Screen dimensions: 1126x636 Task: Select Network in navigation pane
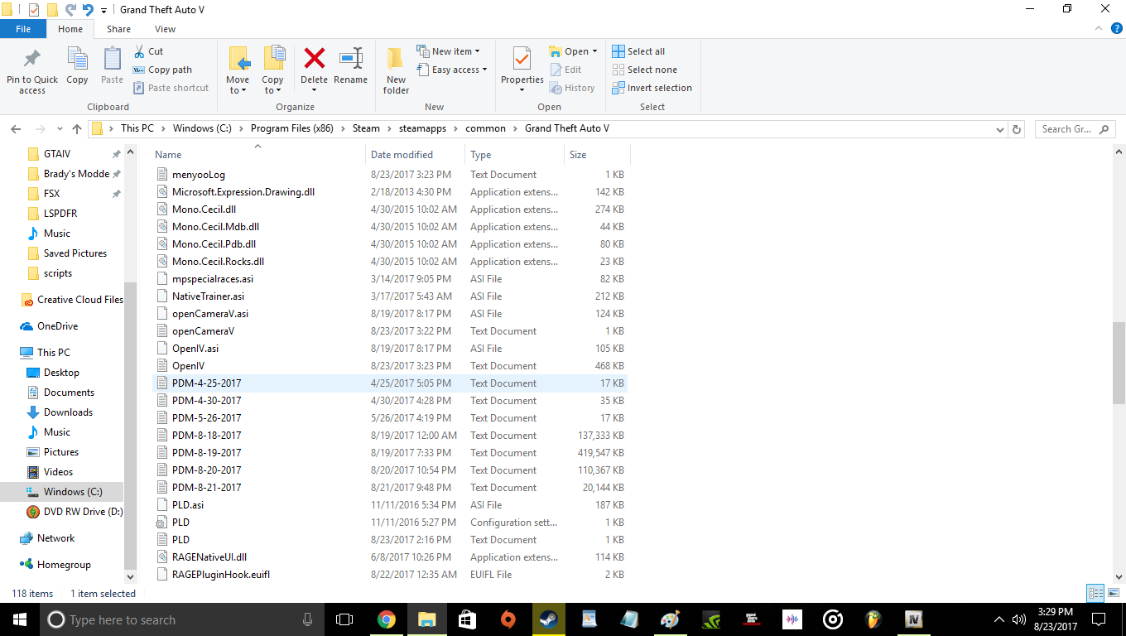click(55, 538)
